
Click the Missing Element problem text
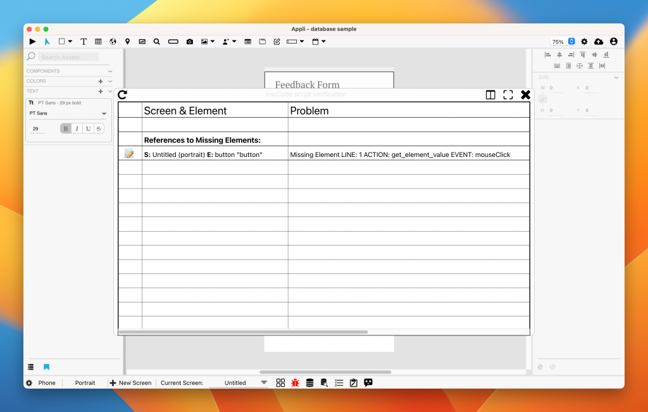click(x=400, y=154)
